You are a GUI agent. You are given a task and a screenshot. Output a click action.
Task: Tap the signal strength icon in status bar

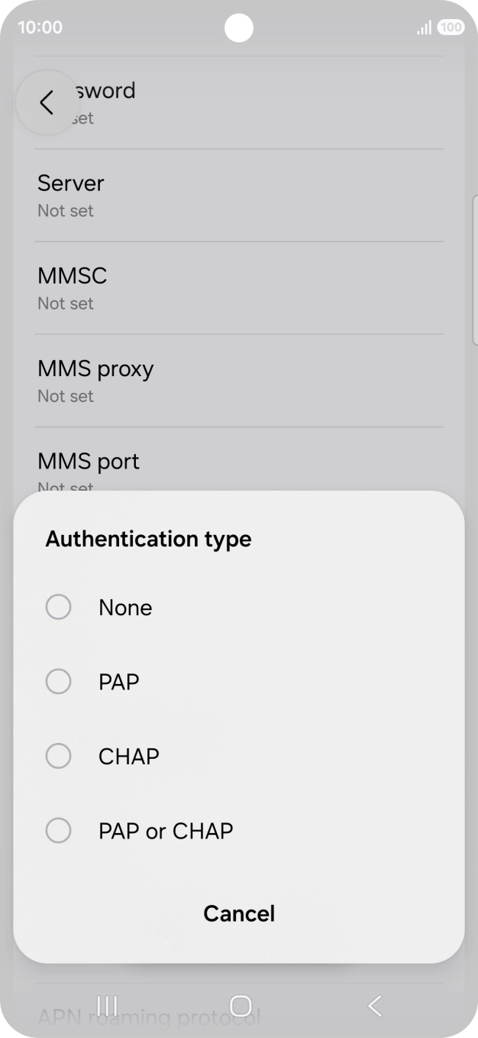[424, 28]
